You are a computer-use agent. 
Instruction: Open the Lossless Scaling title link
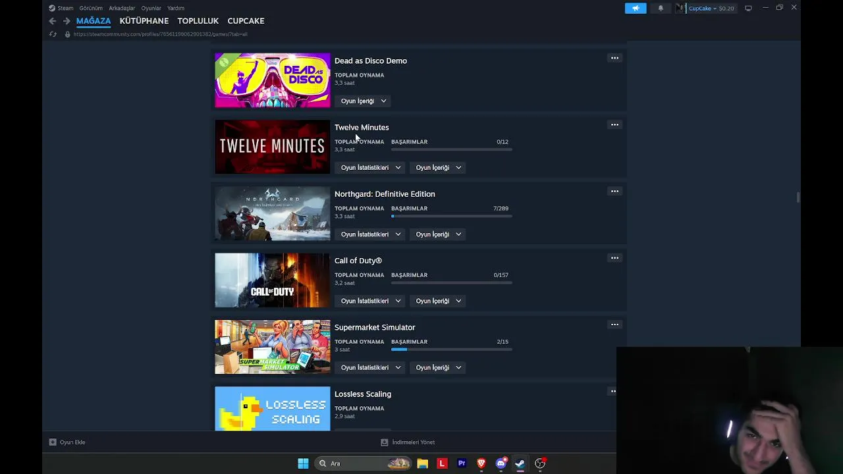click(x=362, y=394)
